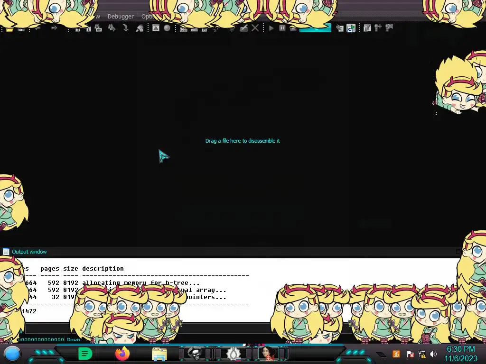The image size is (486, 364).
Task: Start the debugger process play button
Action: click(271, 28)
